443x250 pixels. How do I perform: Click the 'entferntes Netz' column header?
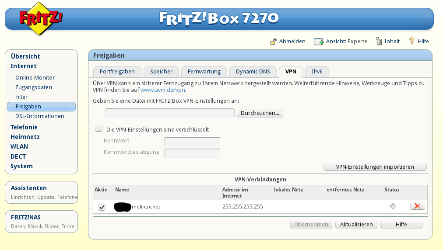pyautogui.click(x=345, y=190)
